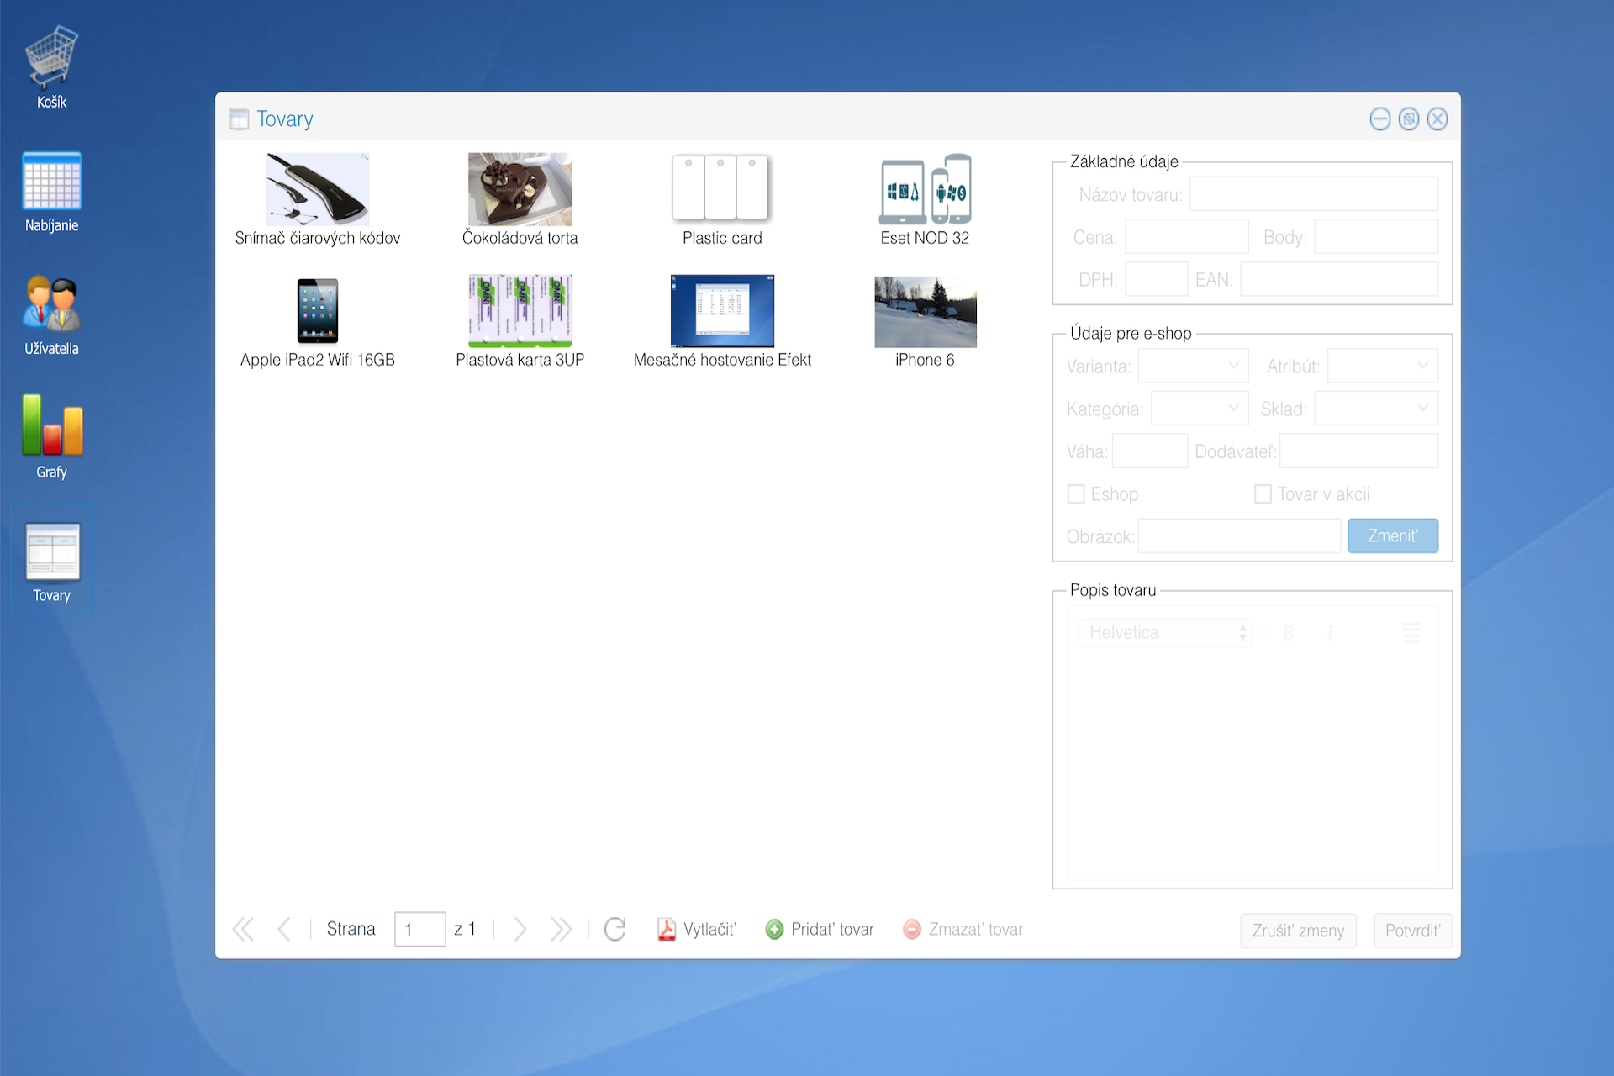Click the next page arrow
This screenshot has height=1076, width=1614.
pyautogui.click(x=520, y=929)
